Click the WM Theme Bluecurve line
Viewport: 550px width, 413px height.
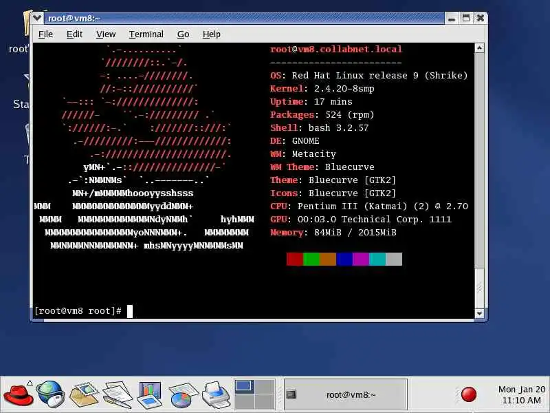[322, 167]
